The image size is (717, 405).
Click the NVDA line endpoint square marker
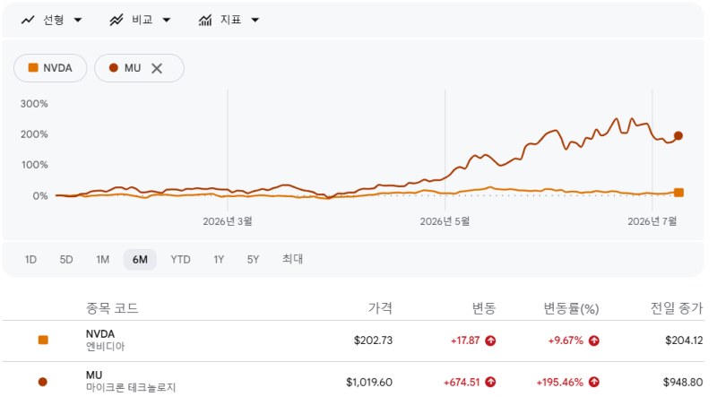tap(679, 193)
